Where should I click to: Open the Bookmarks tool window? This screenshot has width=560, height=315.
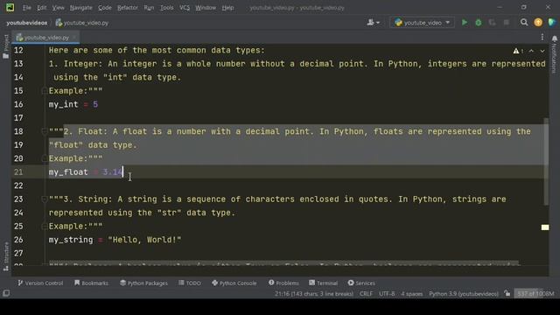tap(91, 283)
